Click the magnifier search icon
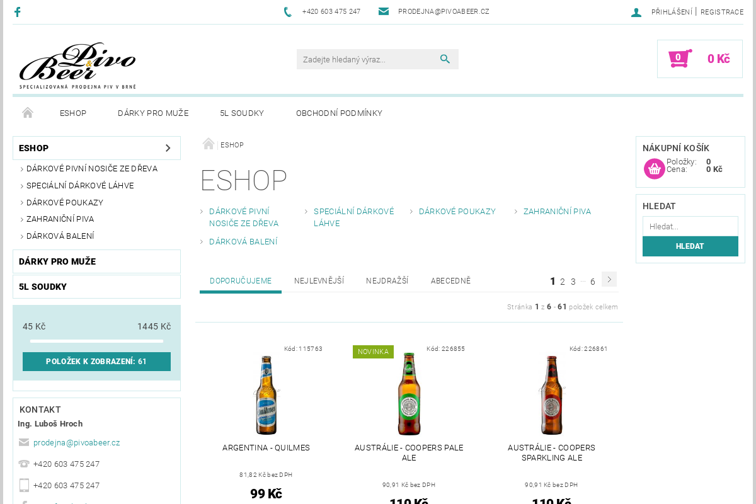Image resolution: width=756 pixels, height=504 pixels. (x=445, y=59)
